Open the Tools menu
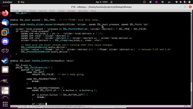Image resolution: width=193 pixels, height=109 pixels. tap(61, 11)
